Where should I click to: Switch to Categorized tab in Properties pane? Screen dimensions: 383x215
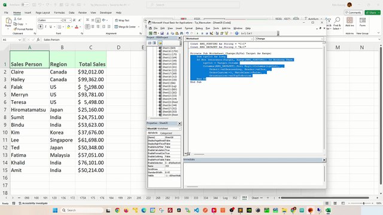tap(166, 133)
